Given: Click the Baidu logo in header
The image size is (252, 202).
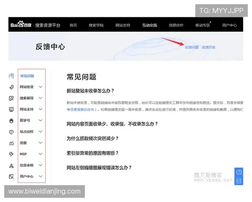Looking at the screenshot, I should point(21,24).
